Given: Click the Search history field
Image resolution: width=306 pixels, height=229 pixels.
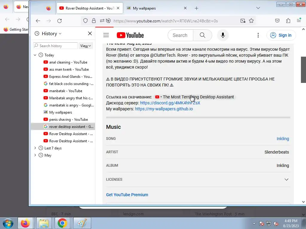Looking at the screenshot, I should point(55,46).
